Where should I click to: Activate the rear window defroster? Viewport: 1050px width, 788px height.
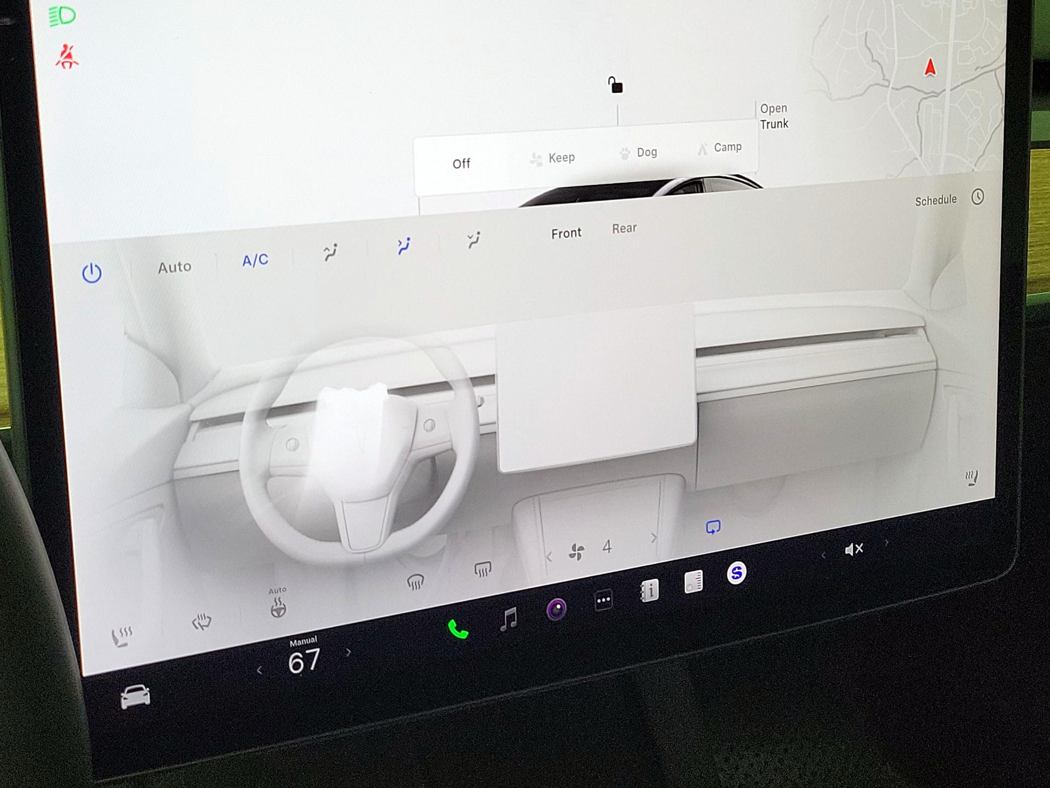[x=483, y=569]
